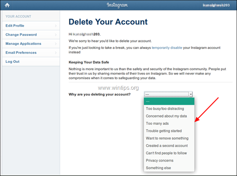Click the 'Keeping Your Data Safe' heading
Image resolution: width=237 pixels, height=176 pixels.
pos(89,62)
